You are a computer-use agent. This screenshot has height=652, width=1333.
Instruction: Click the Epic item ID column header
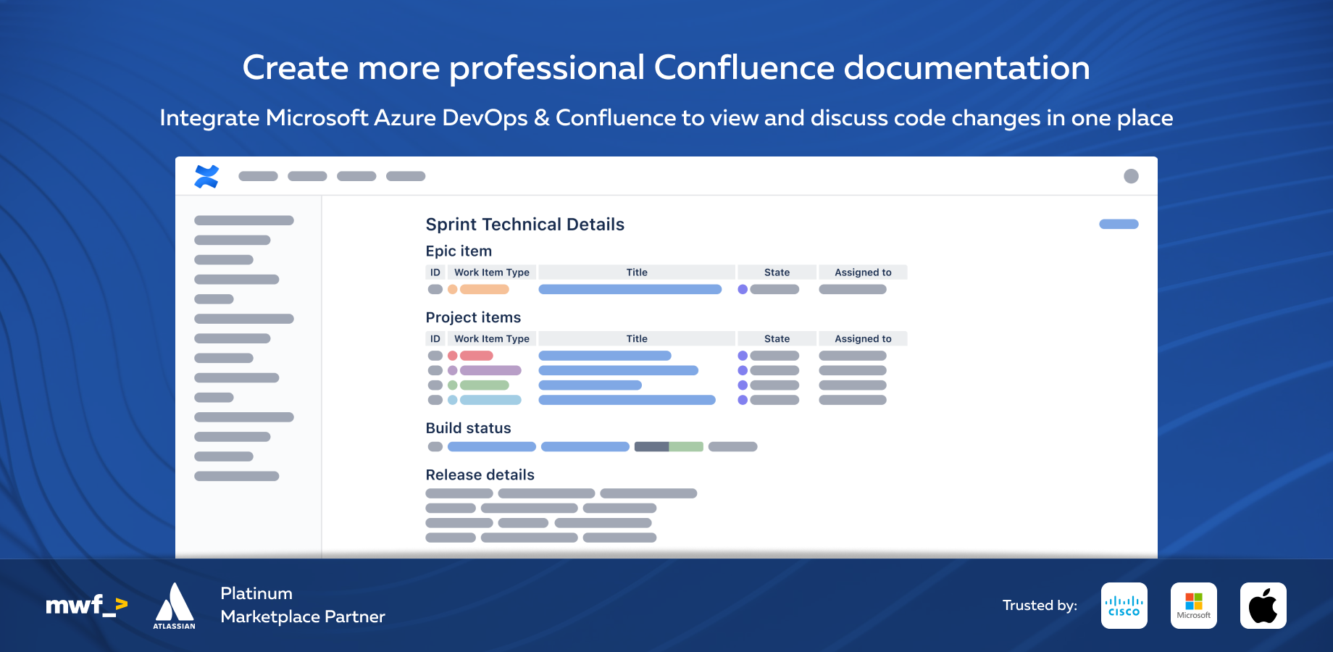[435, 272]
